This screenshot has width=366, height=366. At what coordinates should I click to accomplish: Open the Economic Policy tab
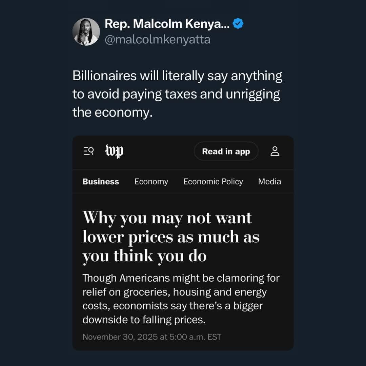(x=213, y=182)
